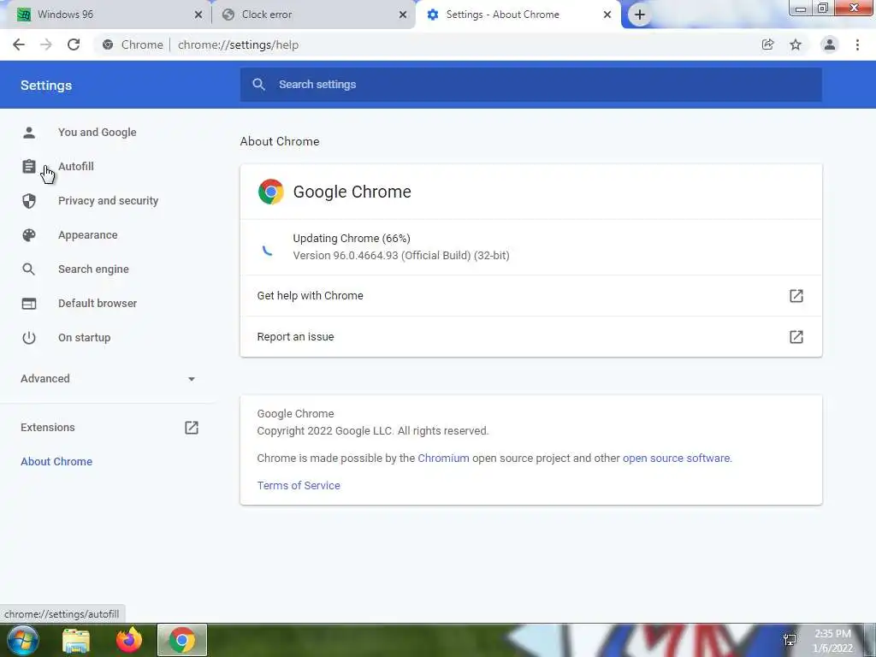This screenshot has height=657, width=876.
Task: Switch to the Windows 96 tab
Action: [106, 15]
